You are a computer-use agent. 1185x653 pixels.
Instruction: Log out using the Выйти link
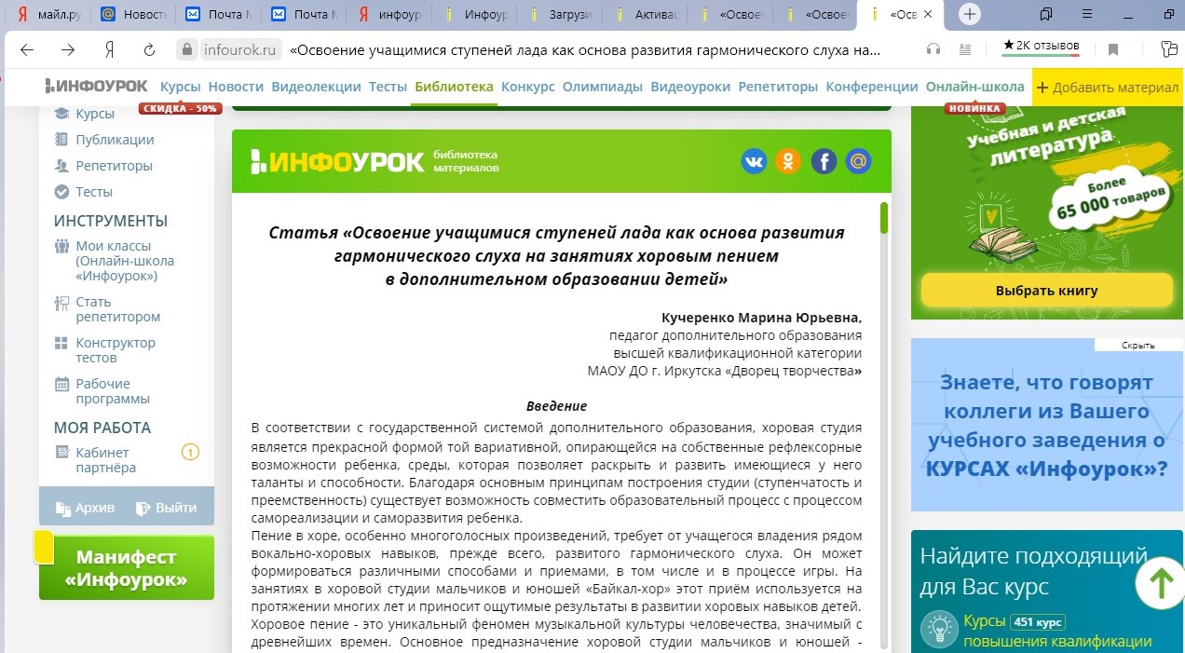(167, 508)
